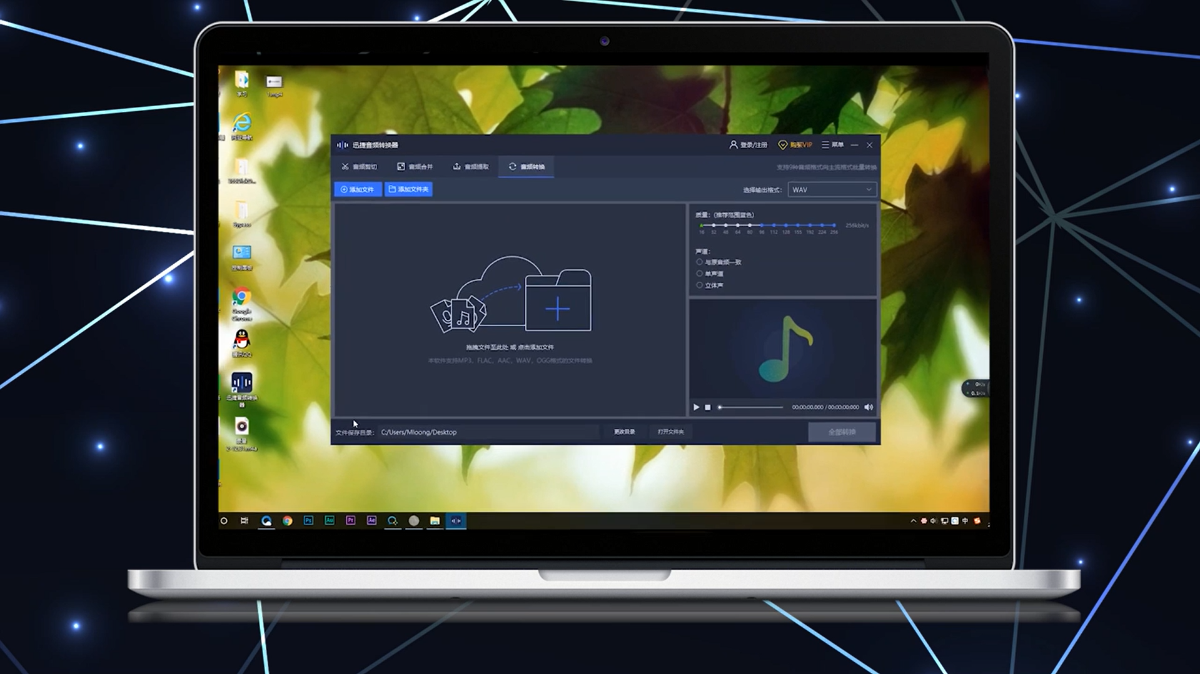Click the output path field C:/Users/Mloong/Desktop
The height and width of the screenshot is (674, 1200).
click(x=488, y=432)
